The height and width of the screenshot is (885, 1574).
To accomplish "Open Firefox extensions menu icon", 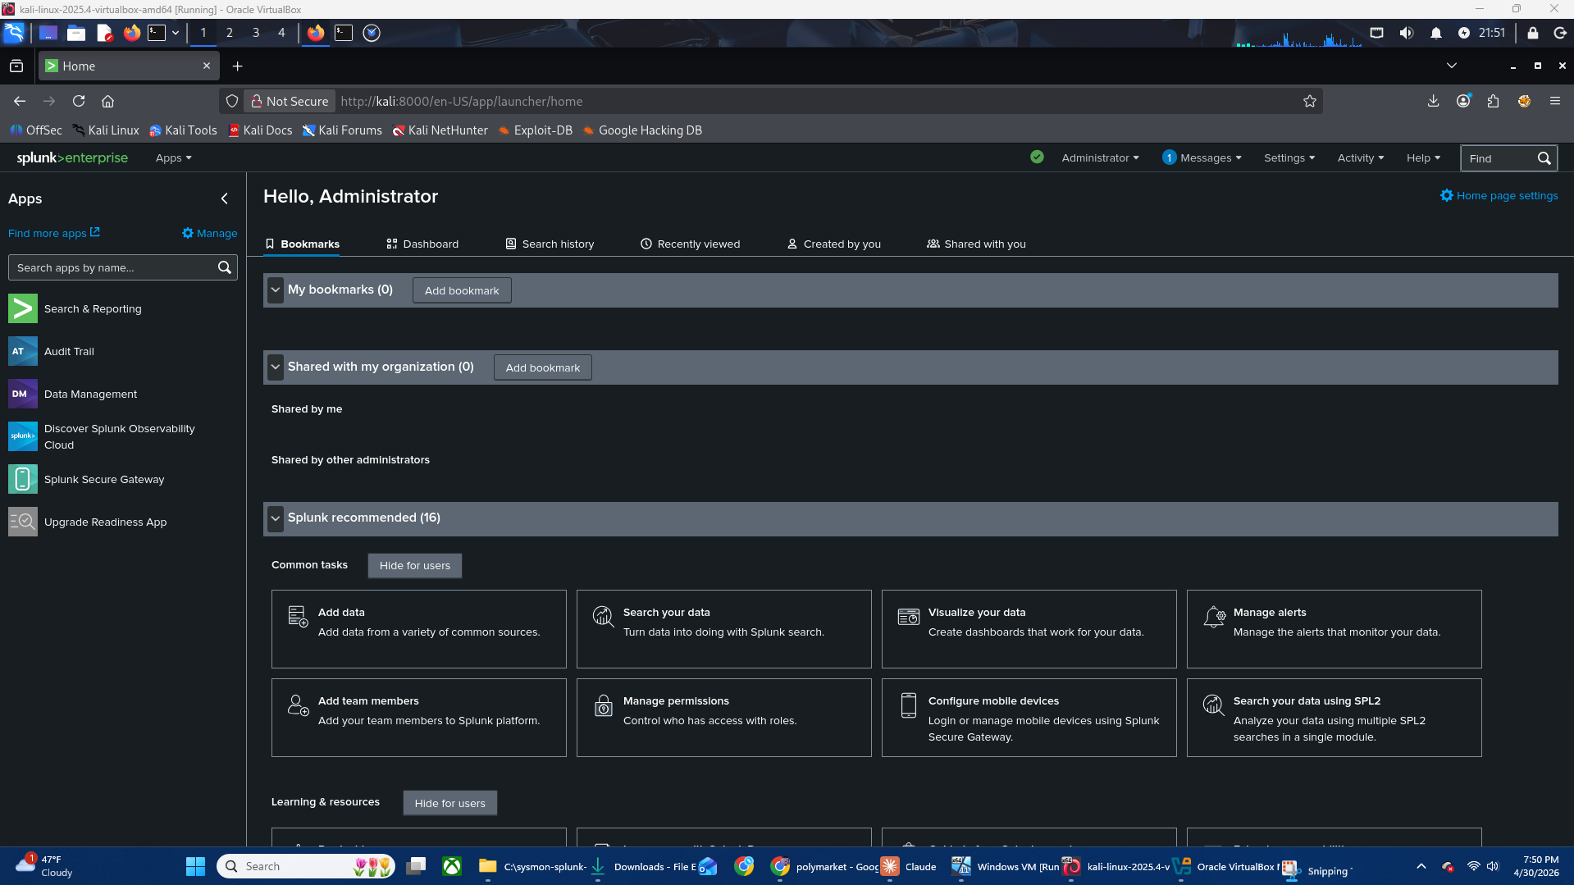I will (x=1493, y=101).
